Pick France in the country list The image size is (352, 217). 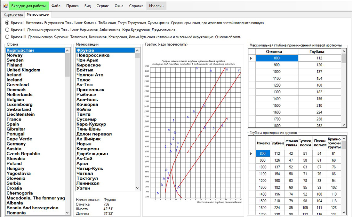click(x=35, y=119)
